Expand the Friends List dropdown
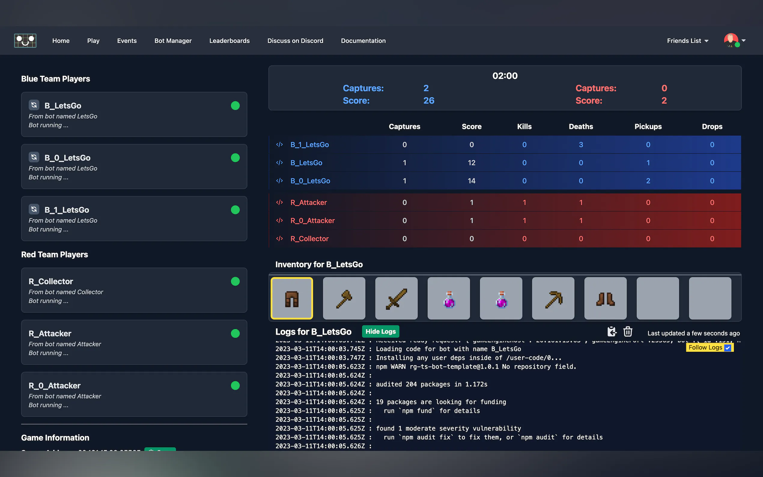763x477 pixels. [x=688, y=41]
